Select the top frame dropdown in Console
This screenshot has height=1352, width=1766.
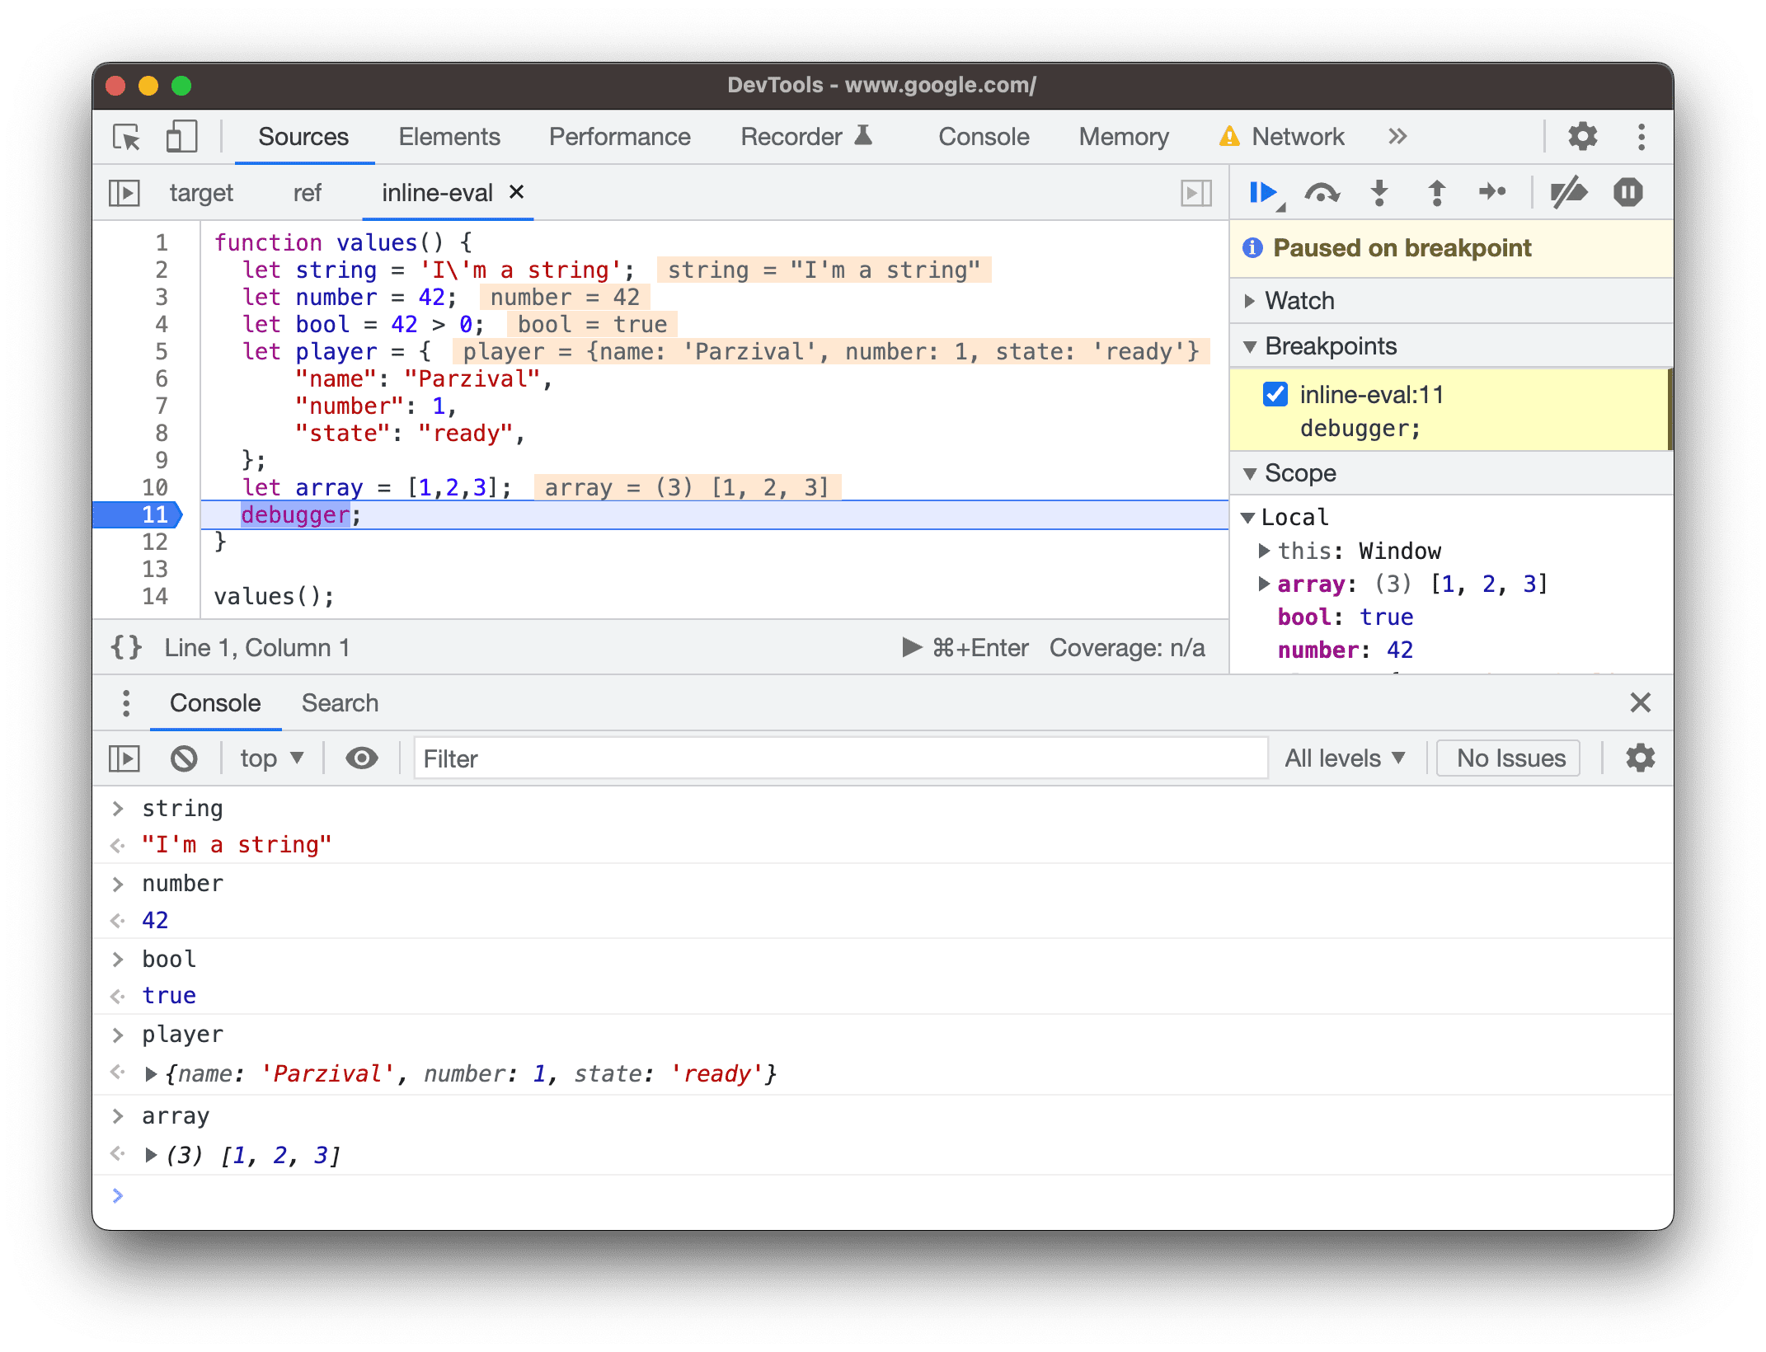pyautogui.click(x=273, y=757)
